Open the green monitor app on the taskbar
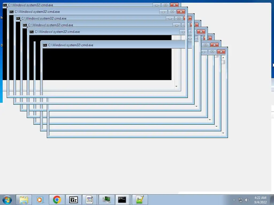 pos(106,200)
